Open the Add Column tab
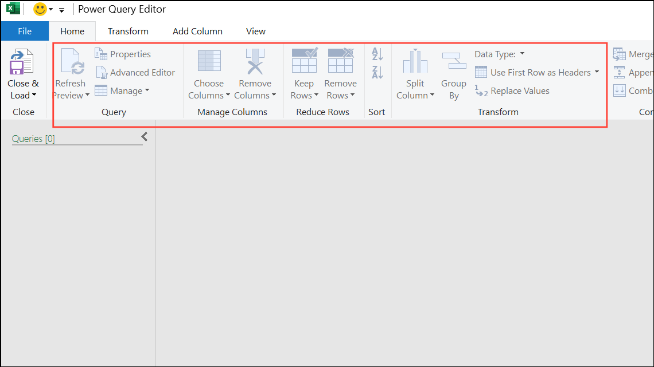This screenshot has height=367, width=654. (197, 31)
